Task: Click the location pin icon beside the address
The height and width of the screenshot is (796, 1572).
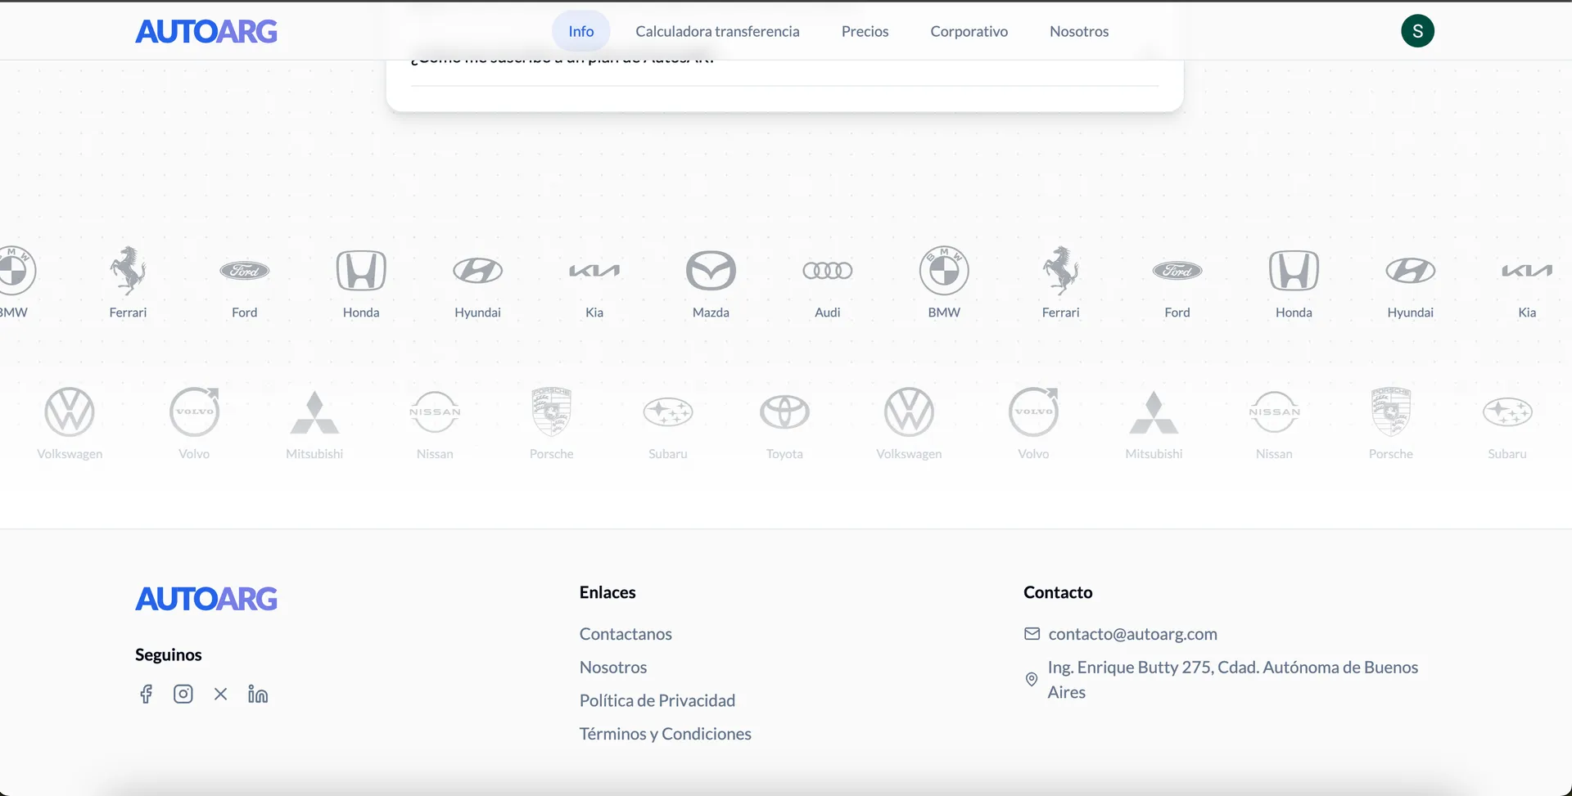Action: (x=1032, y=680)
